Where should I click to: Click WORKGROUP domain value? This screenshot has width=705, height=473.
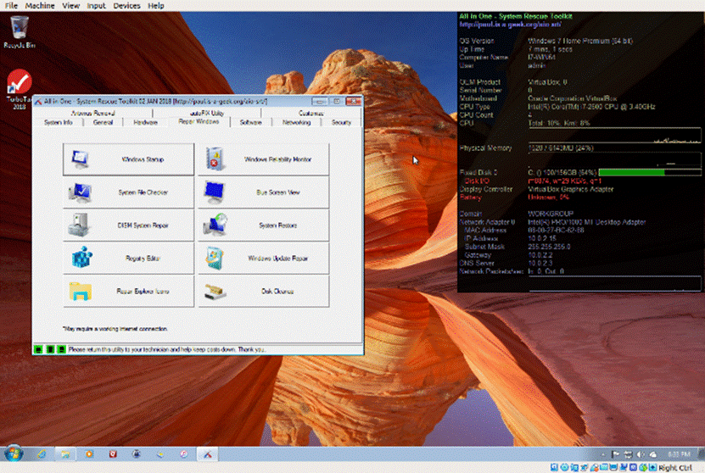point(551,214)
